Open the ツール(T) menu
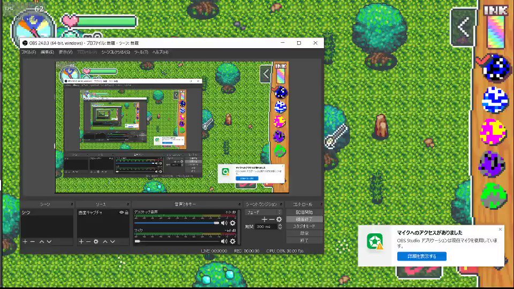 (141, 52)
